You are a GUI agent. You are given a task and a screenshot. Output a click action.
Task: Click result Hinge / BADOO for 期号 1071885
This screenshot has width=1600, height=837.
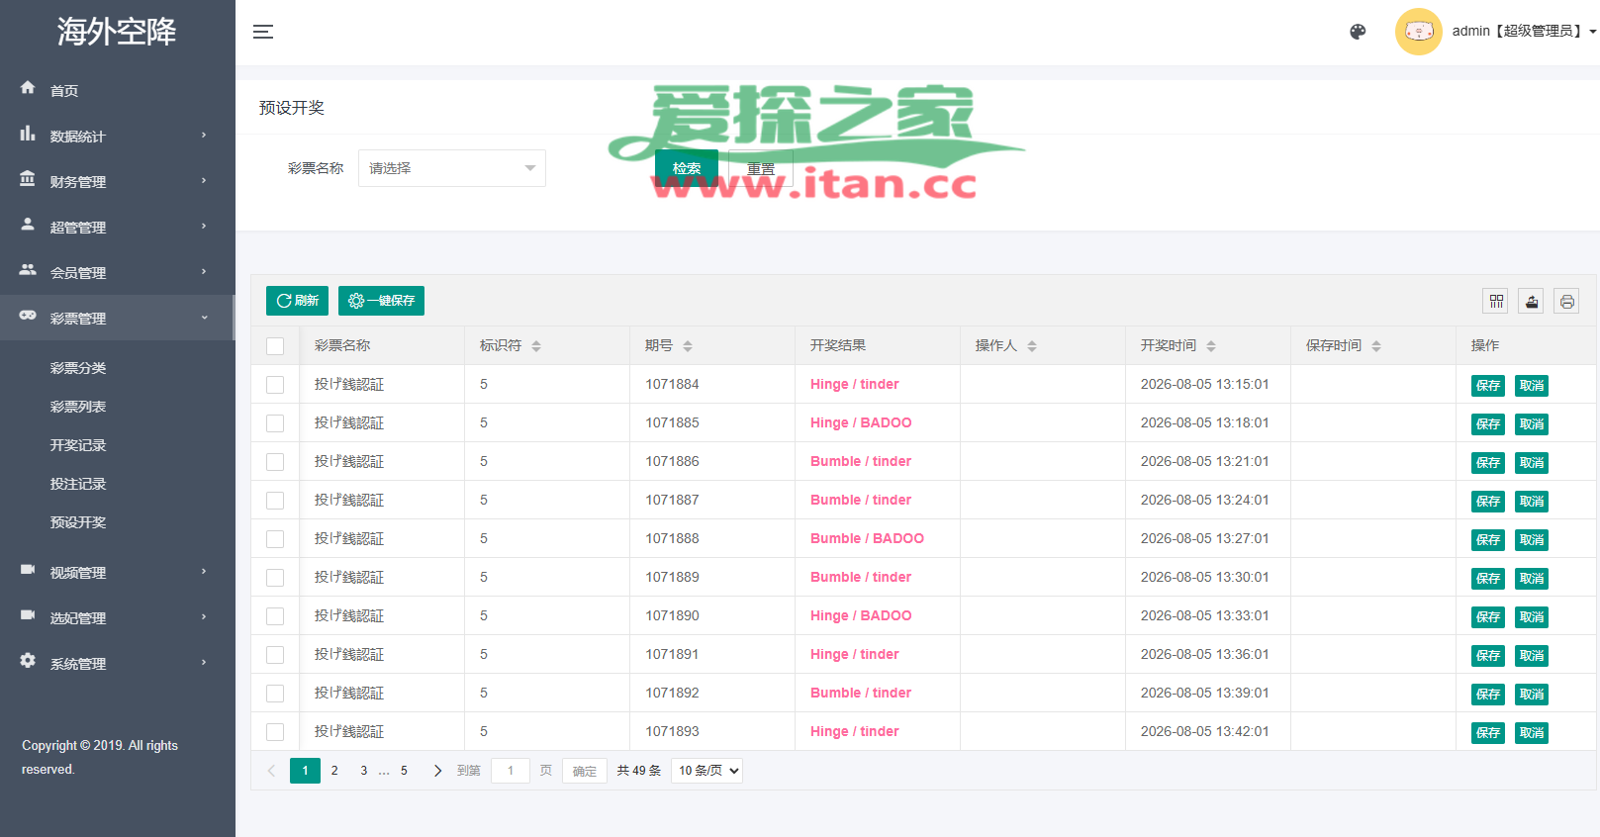tap(861, 422)
